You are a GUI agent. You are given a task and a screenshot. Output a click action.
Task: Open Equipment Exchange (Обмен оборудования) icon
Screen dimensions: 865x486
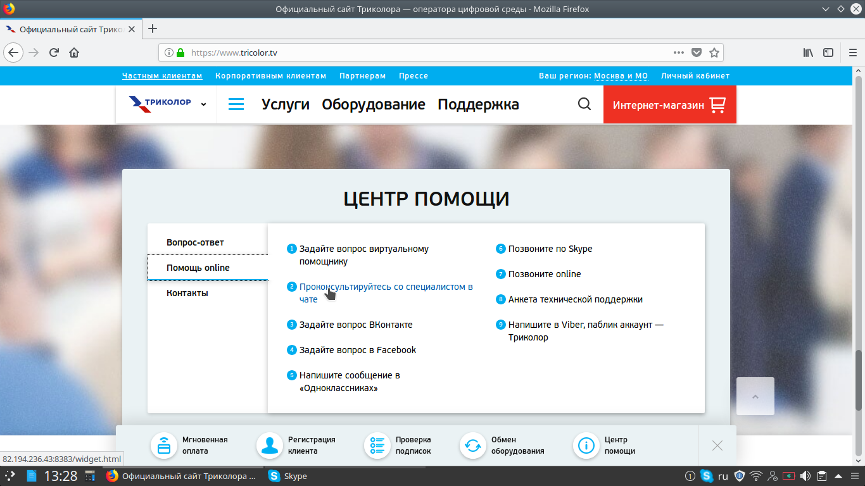point(473,445)
